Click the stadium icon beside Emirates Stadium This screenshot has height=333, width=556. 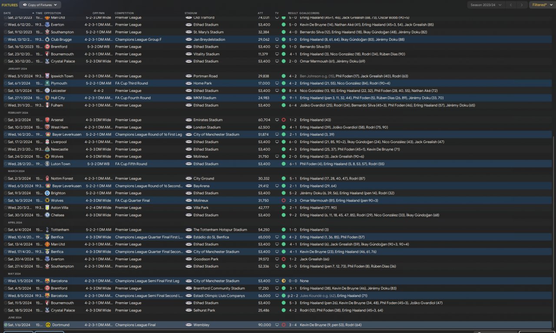(189, 120)
